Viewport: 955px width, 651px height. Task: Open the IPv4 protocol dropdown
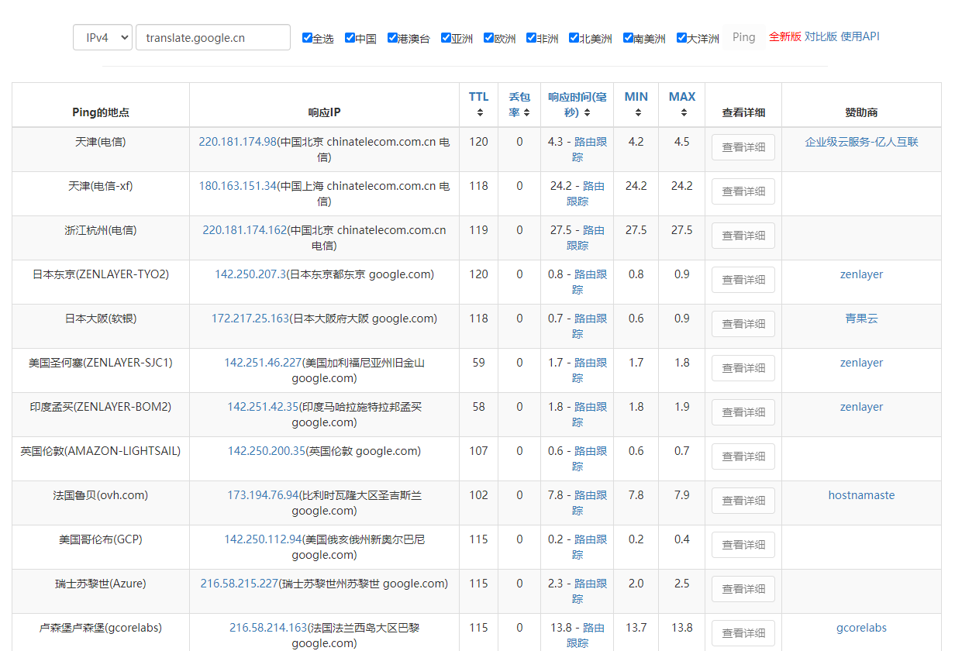pos(102,37)
